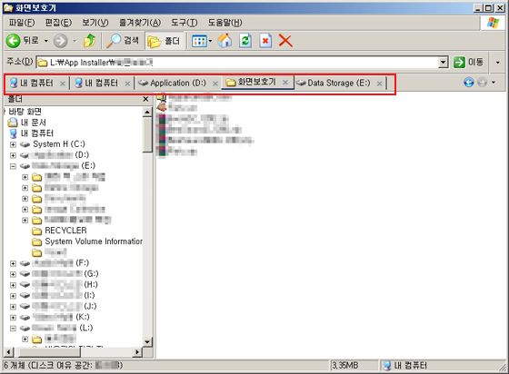The image size is (509, 374).
Task: Open System Volume Information folder
Action: point(94,241)
